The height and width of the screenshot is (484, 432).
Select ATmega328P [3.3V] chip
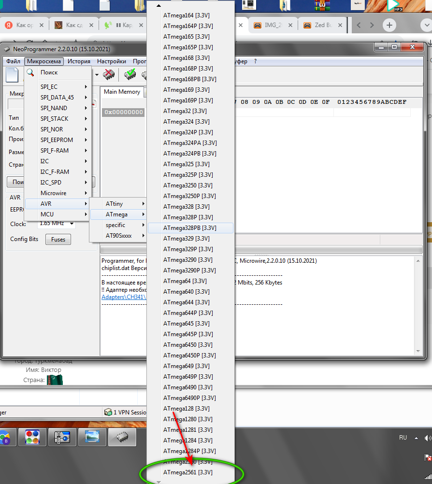click(188, 217)
